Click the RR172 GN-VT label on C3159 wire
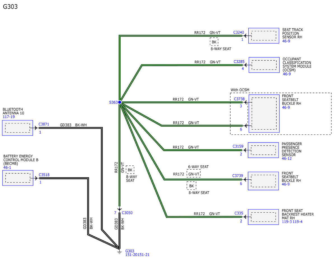The image size is (336, 259). [x=186, y=147]
